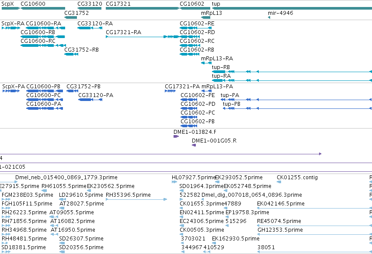Select EK162930.5prime EST label
The height and width of the screenshot is (254, 372).
236,239
